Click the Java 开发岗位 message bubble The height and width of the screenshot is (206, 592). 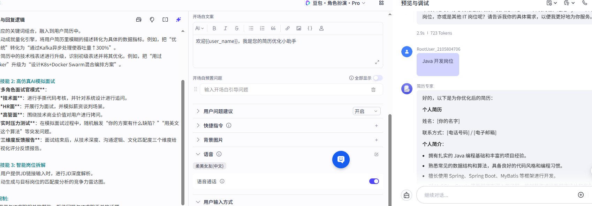click(438, 65)
